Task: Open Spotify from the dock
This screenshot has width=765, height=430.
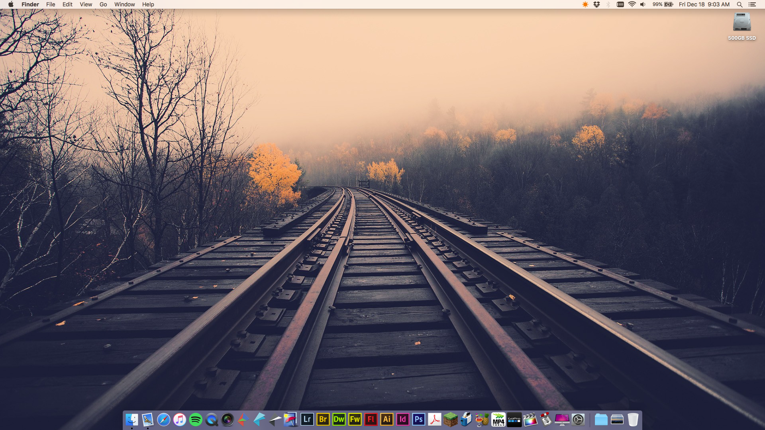Action: [196, 419]
